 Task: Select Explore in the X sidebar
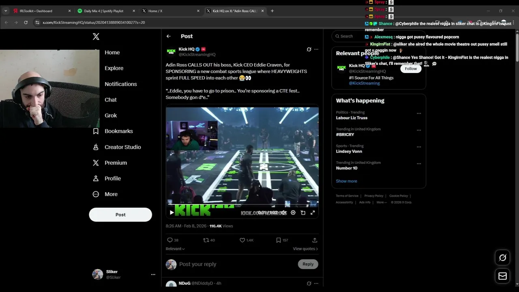(114, 68)
